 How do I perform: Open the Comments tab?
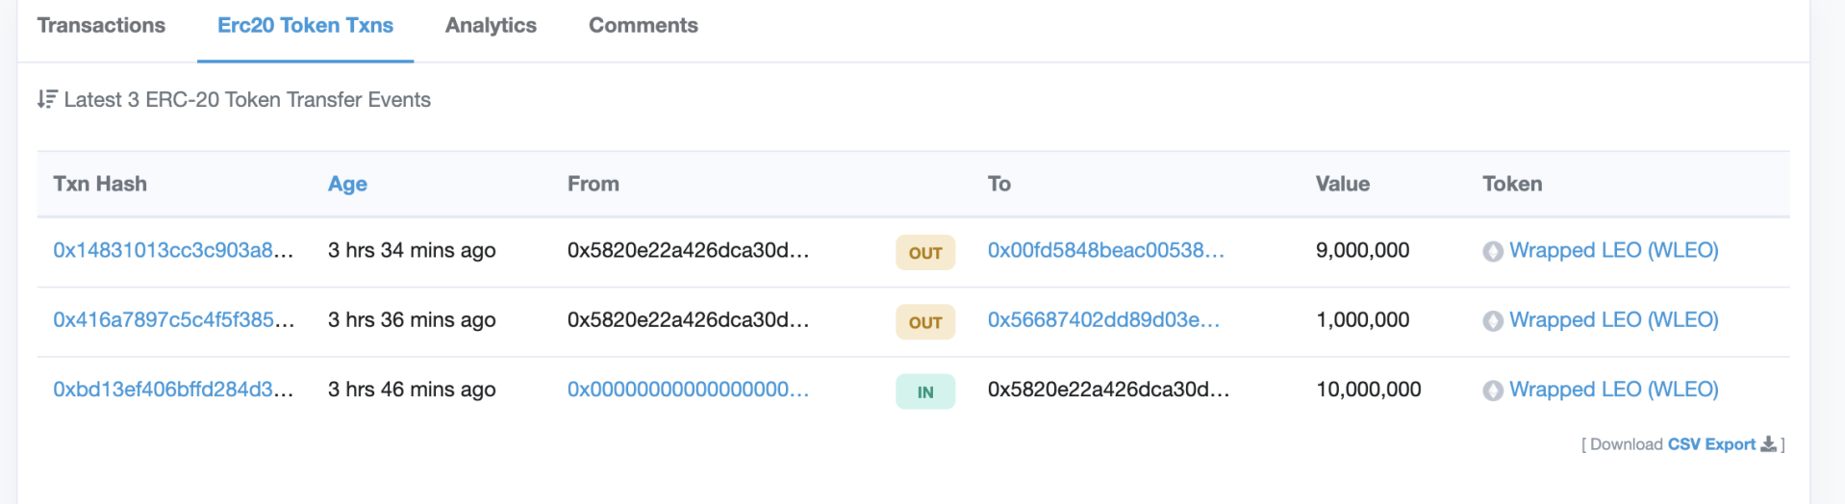644,26
